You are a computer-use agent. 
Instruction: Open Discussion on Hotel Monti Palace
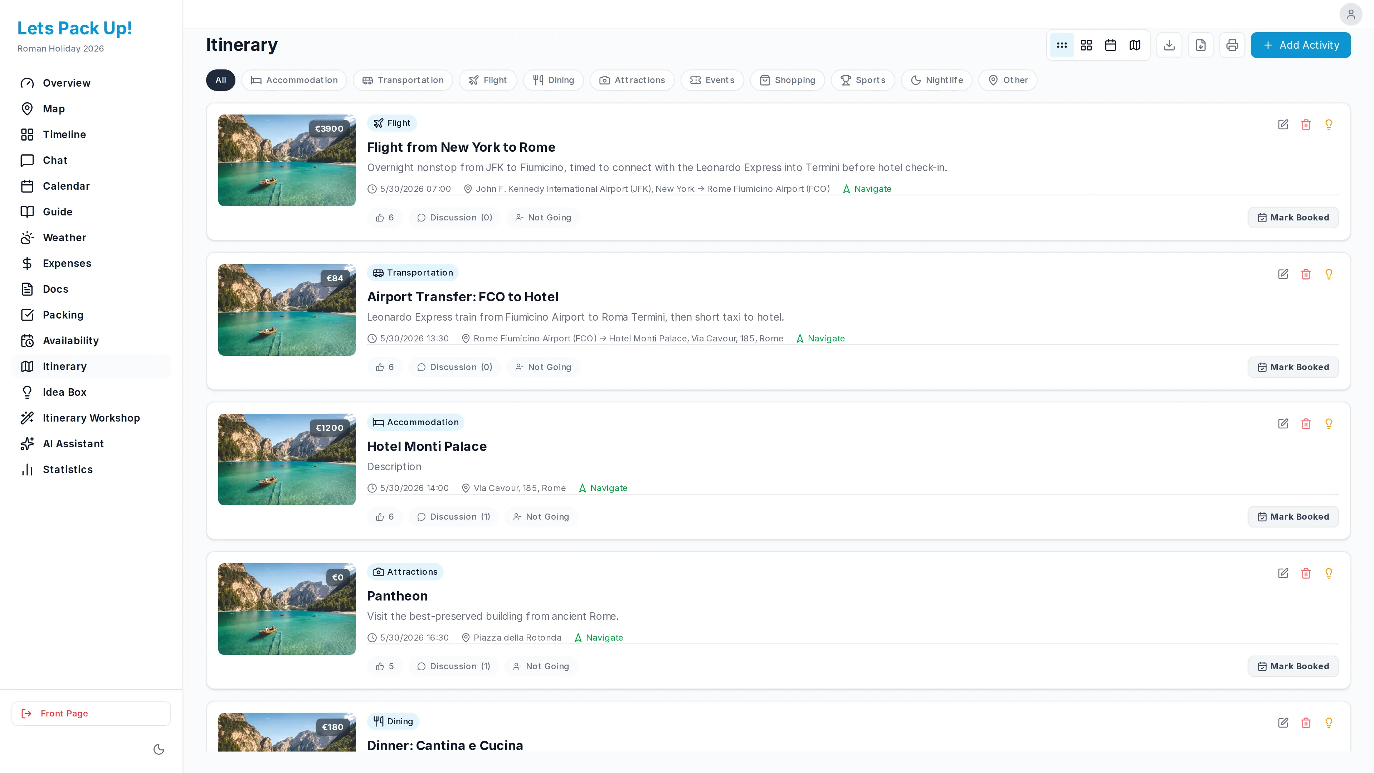[453, 517]
